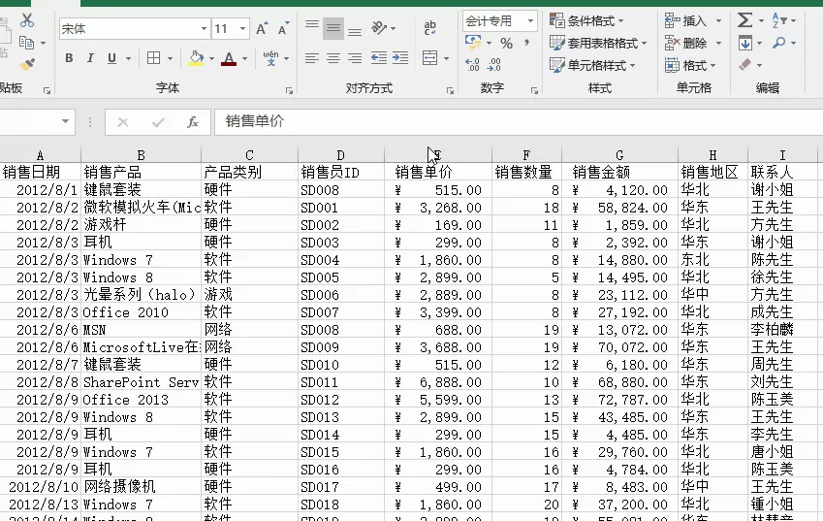The width and height of the screenshot is (823, 521).
Task: Open the font size 11 dropdown
Action: [x=242, y=29]
